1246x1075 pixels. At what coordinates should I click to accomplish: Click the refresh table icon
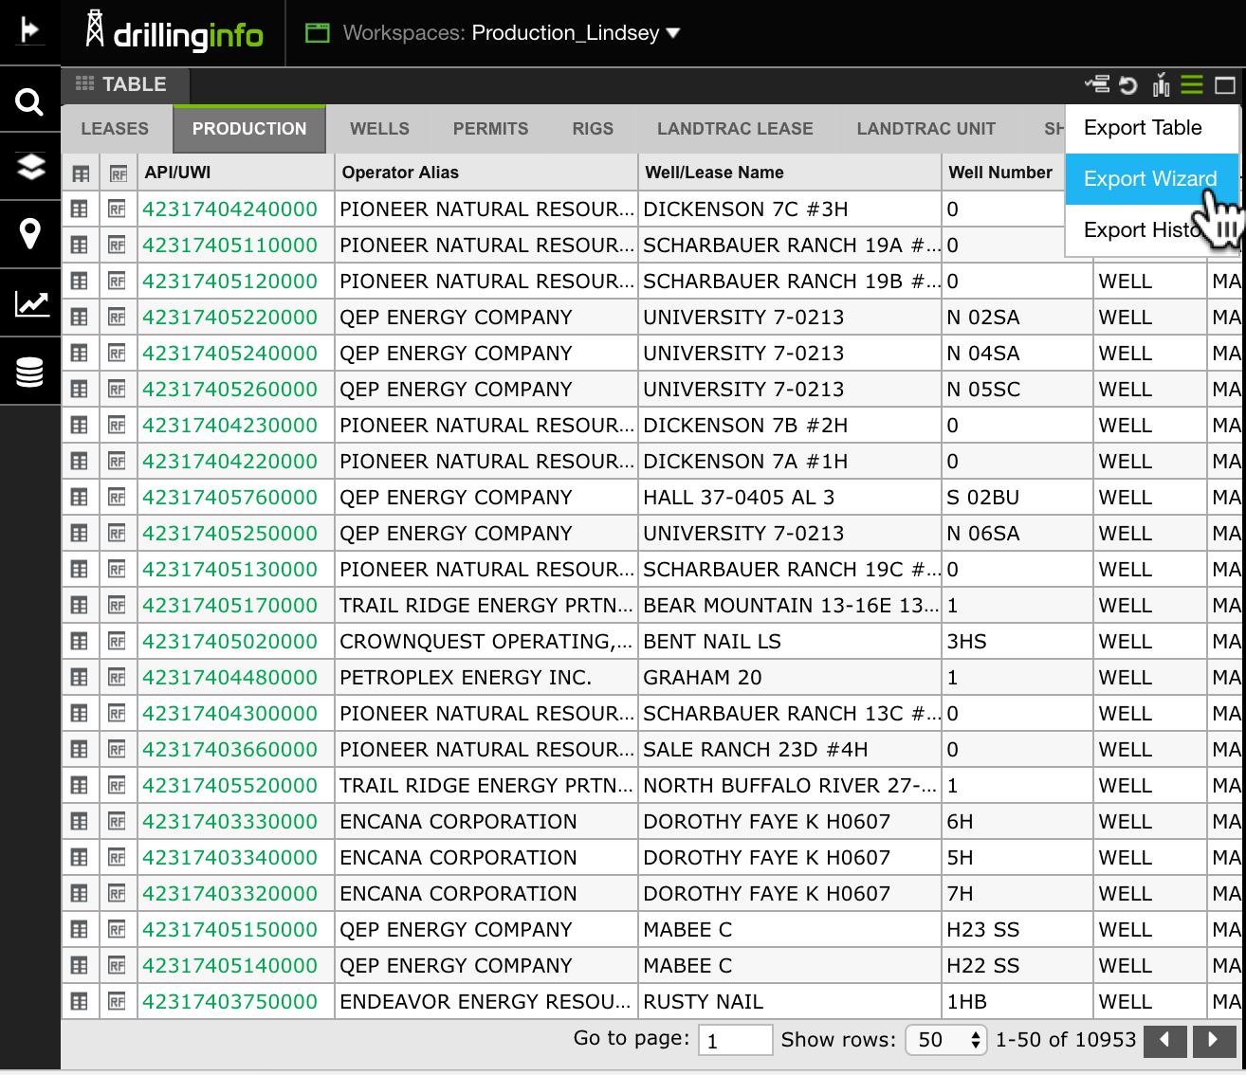(1128, 85)
